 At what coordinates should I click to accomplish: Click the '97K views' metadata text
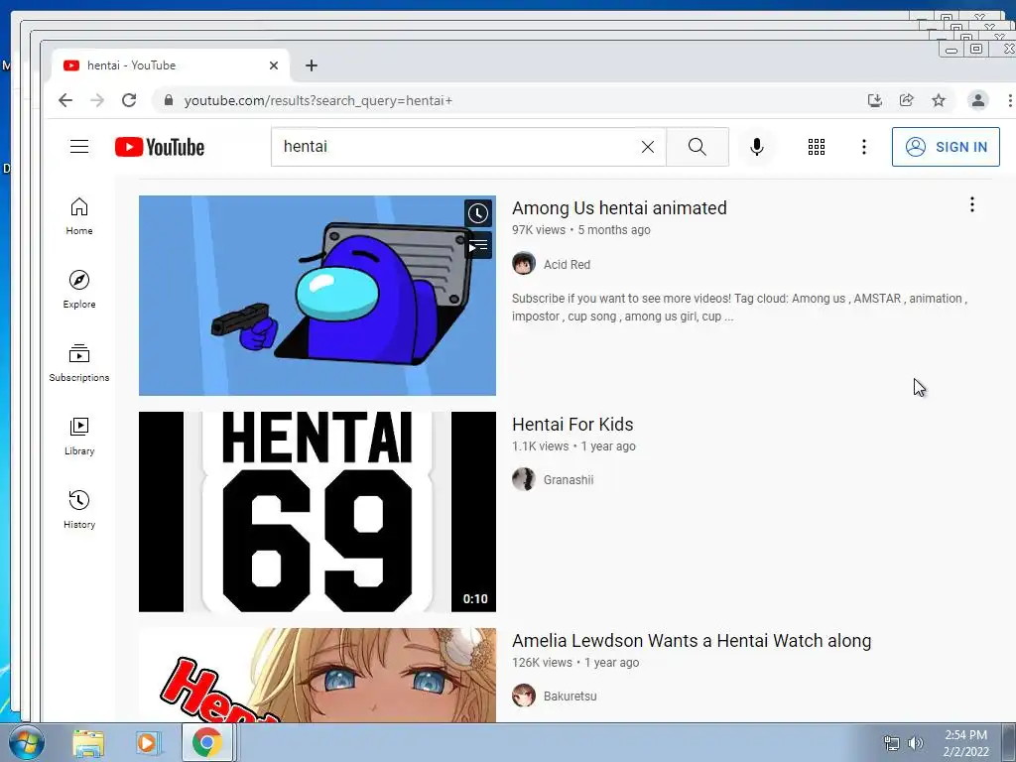(539, 230)
